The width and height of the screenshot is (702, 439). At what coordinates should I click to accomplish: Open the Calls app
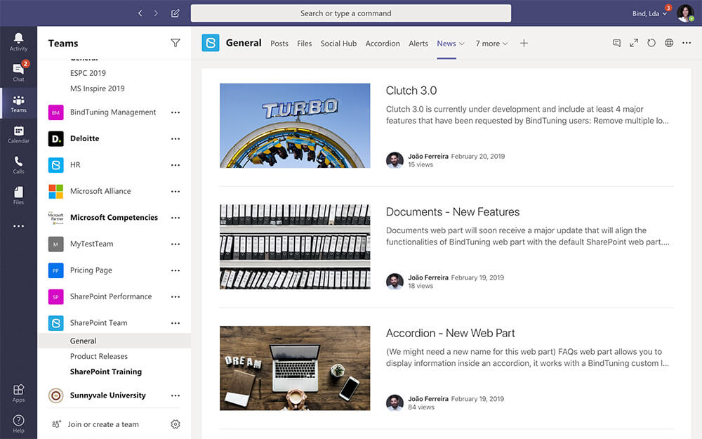[18, 164]
